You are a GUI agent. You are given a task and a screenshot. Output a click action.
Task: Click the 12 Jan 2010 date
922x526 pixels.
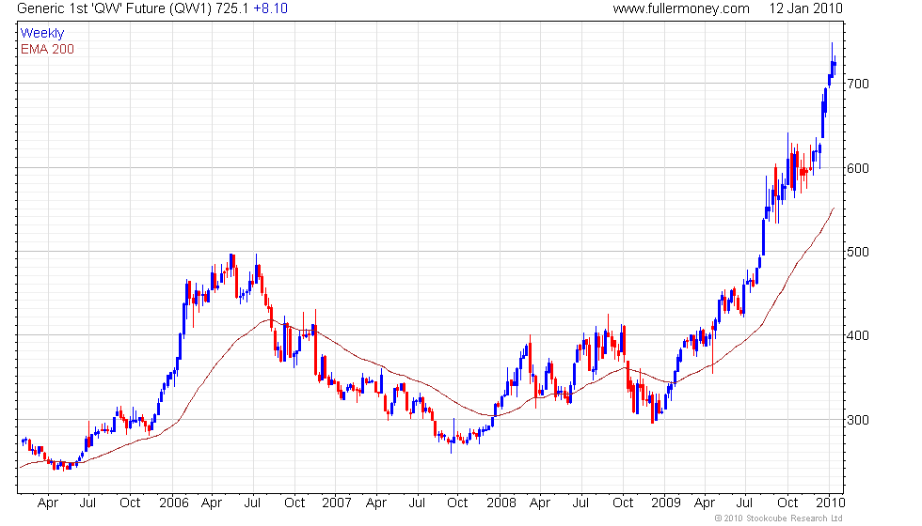pyautogui.click(x=804, y=8)
